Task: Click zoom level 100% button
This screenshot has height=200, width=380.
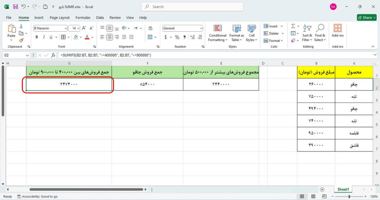Action: [374, 196]
